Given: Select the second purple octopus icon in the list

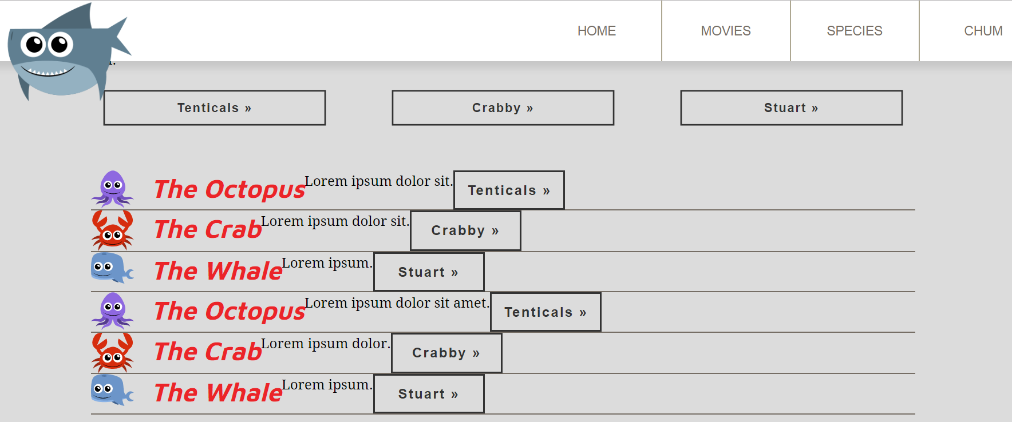Looking at the screenshot, I should click(113, 310).
